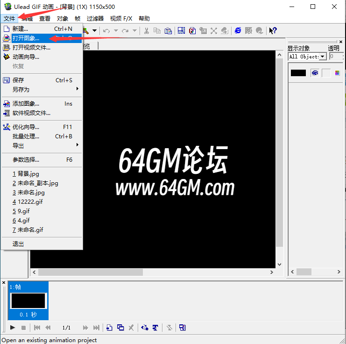
Task: Click the context help pointer icon
Action: 273,30
